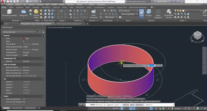The height and width of the screenshot is (111, 207).
Task: Open the Conceptual visual style dropdown
Action: click(x=128, y=11)
